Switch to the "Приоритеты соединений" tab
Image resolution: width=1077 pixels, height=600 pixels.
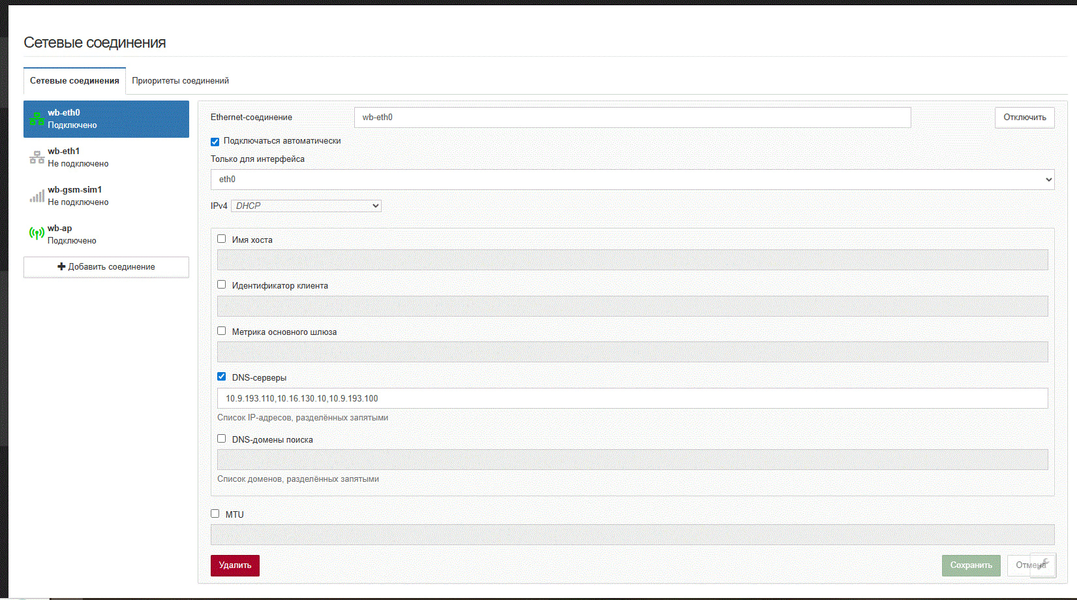coord(180,81)
